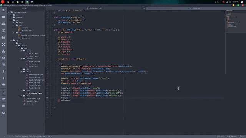Viewport: 246px width, 138px height.
Task: Click the network icon in system tray
Action: [x=227, y=2]
